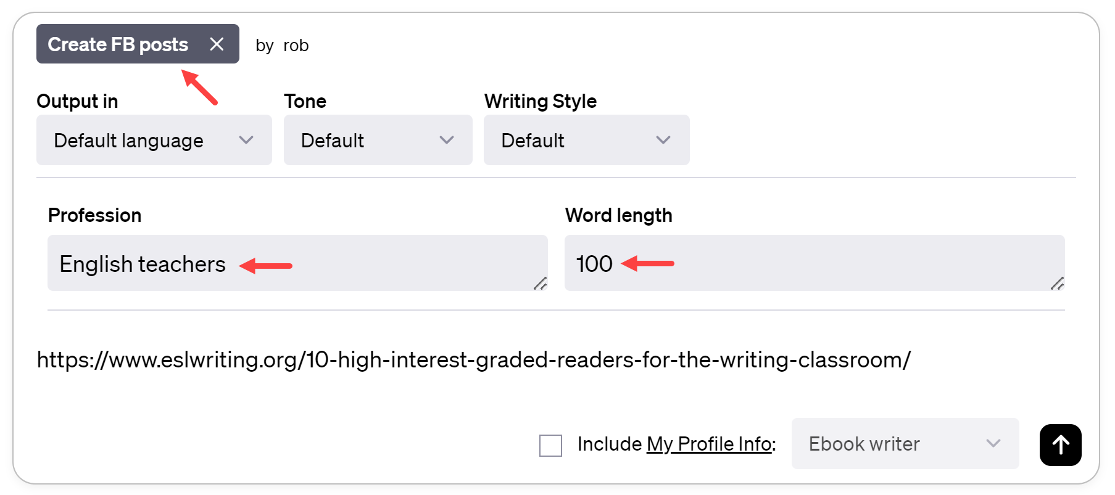Click the black send arrow button
Viewport: 1115px width, 495px height.
pyautogui.click(x=1060, y=444)
